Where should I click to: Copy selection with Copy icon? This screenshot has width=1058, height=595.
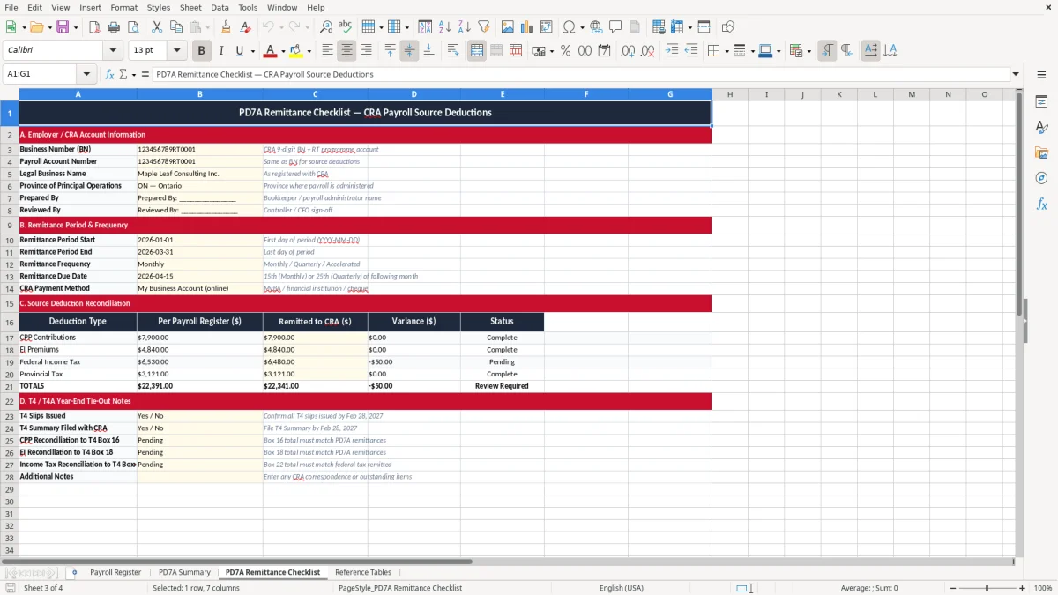(175, 27)
